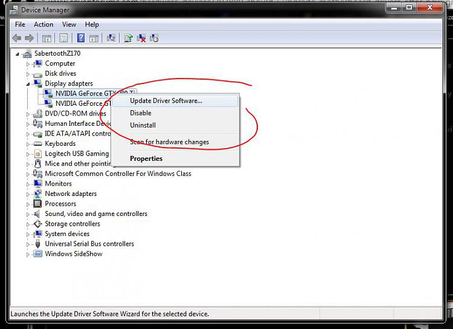Image resolution: width=453 pixels, height=329 pixels.
Task: Expand the Windows SideShow node arrow
Action: tap(28, 255)
